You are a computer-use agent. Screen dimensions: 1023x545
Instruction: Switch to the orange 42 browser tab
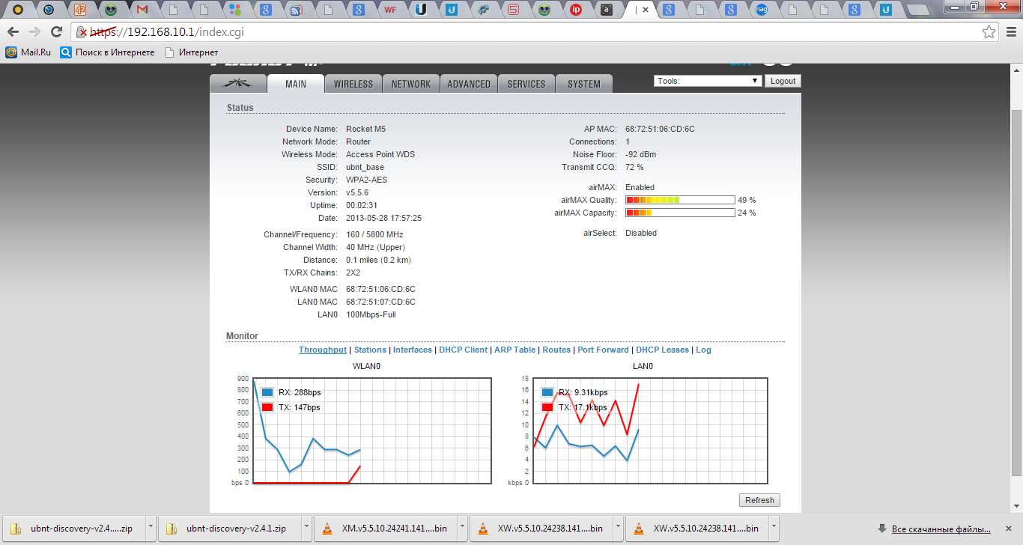tap(80, 10)
